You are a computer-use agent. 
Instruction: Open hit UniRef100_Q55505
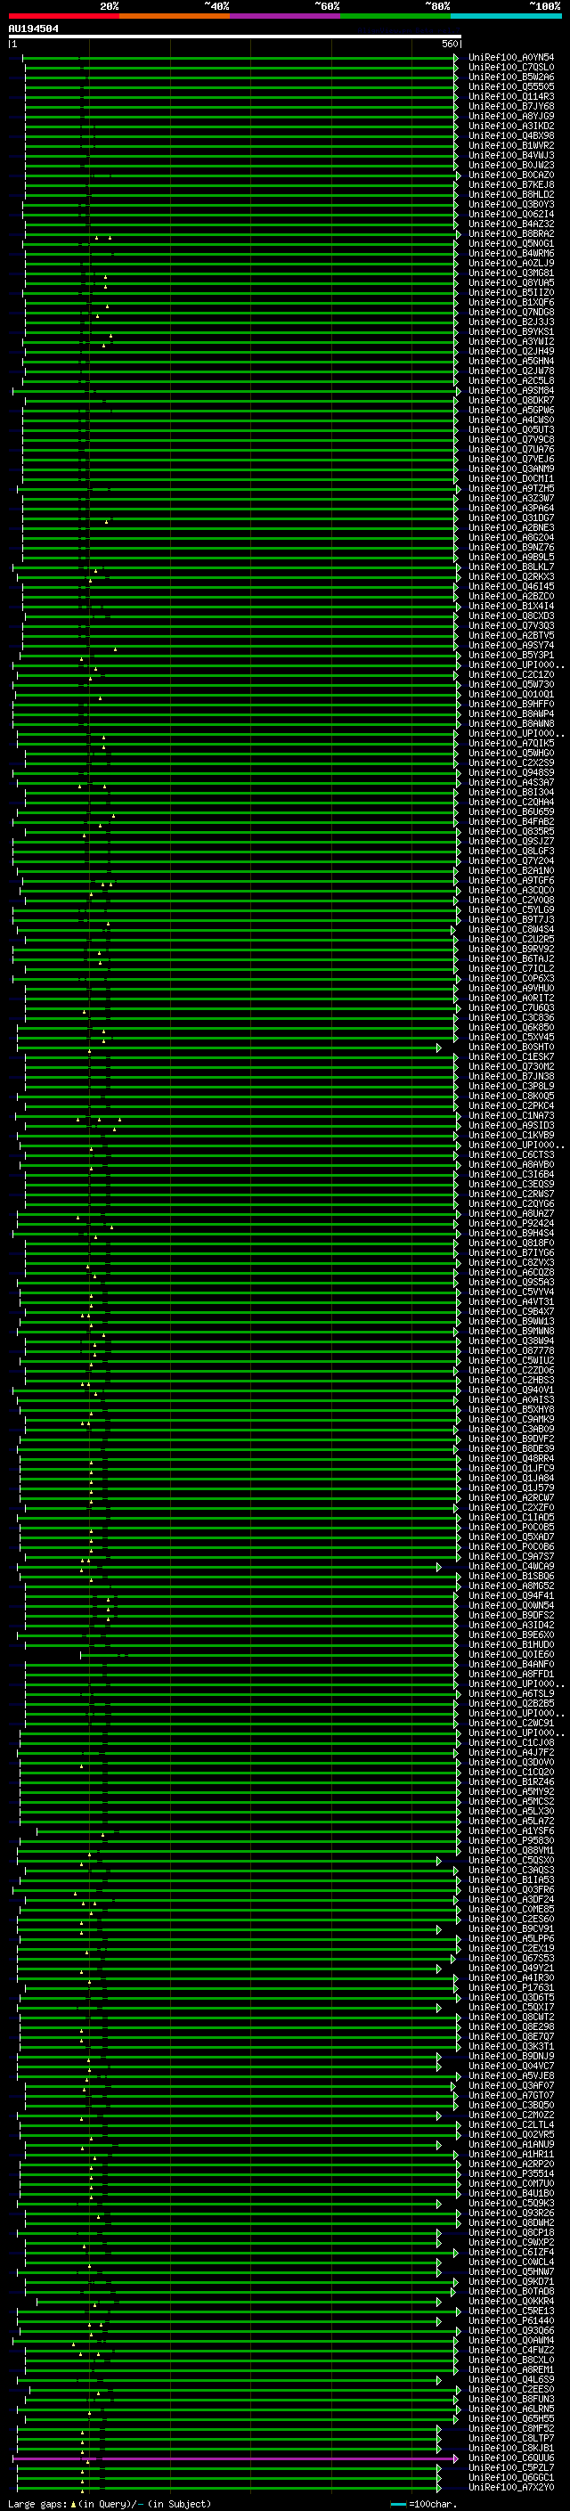pyautogui.click(x=511, y=86)
